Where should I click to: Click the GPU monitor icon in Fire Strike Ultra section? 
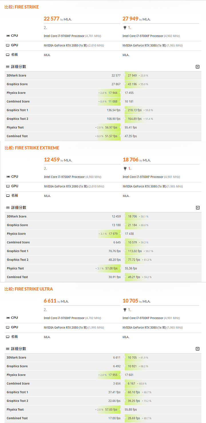pyautogui.click(x=8, y=327)
